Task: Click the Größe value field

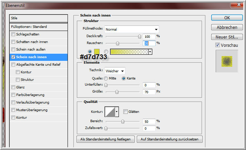Action: click(149, 92)
